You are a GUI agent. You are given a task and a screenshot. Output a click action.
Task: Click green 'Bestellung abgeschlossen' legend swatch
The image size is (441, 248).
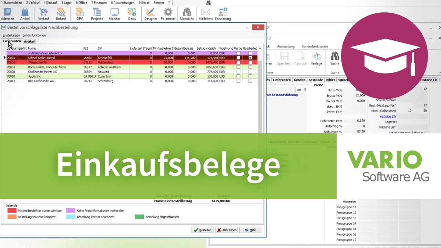[139, 217]
